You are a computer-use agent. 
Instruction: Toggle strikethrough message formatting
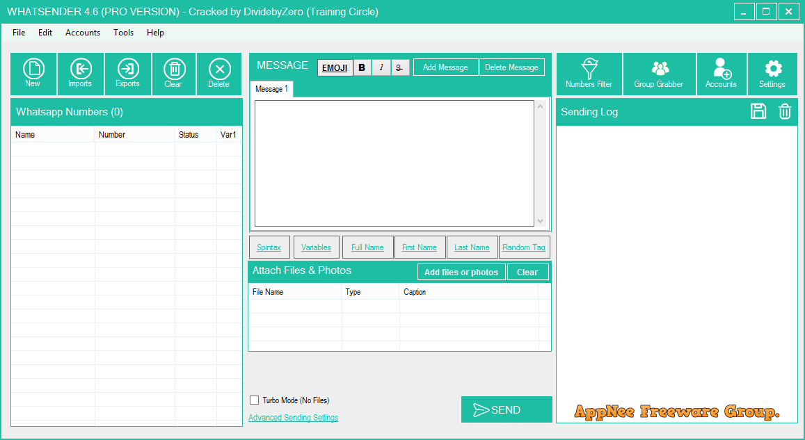click(400, 67)
